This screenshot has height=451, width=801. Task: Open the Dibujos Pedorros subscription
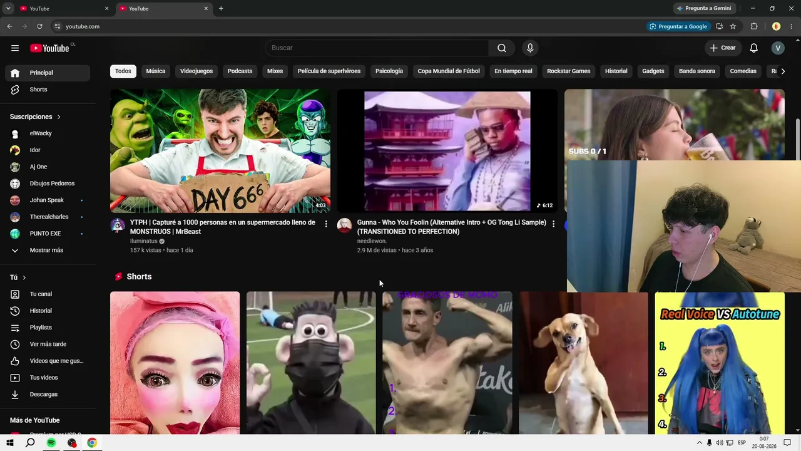(x=48, y=184)
